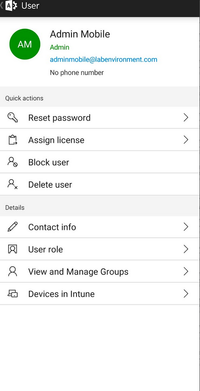
Task: Open the adminmobile@labenvironment.com email link
Action: pyautogui.click(x=104, y=59)
